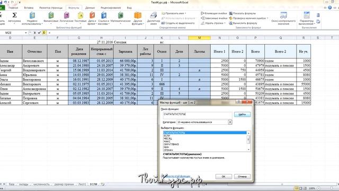Screen dimensions: 339x191
Task: Click OK in function wizard dialog
Action: click(x=224, y=177)
